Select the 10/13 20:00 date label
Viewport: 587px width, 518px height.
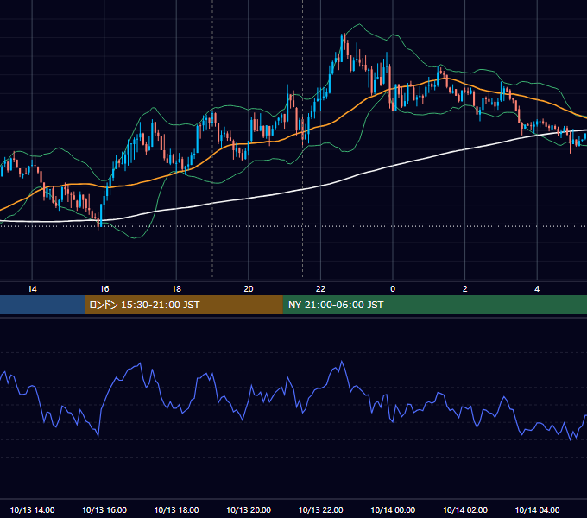(249, 509)
